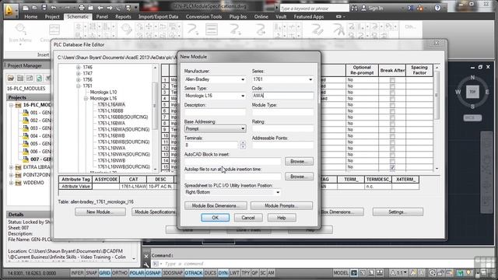Toggle SNAP in the status bar

pyautogui.click(x=92, y=273)
